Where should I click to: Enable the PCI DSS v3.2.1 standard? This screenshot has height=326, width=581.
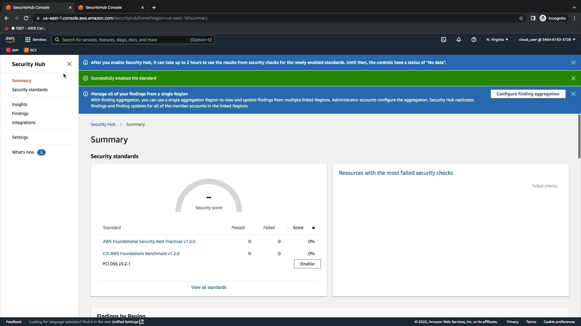coord(307,264)
